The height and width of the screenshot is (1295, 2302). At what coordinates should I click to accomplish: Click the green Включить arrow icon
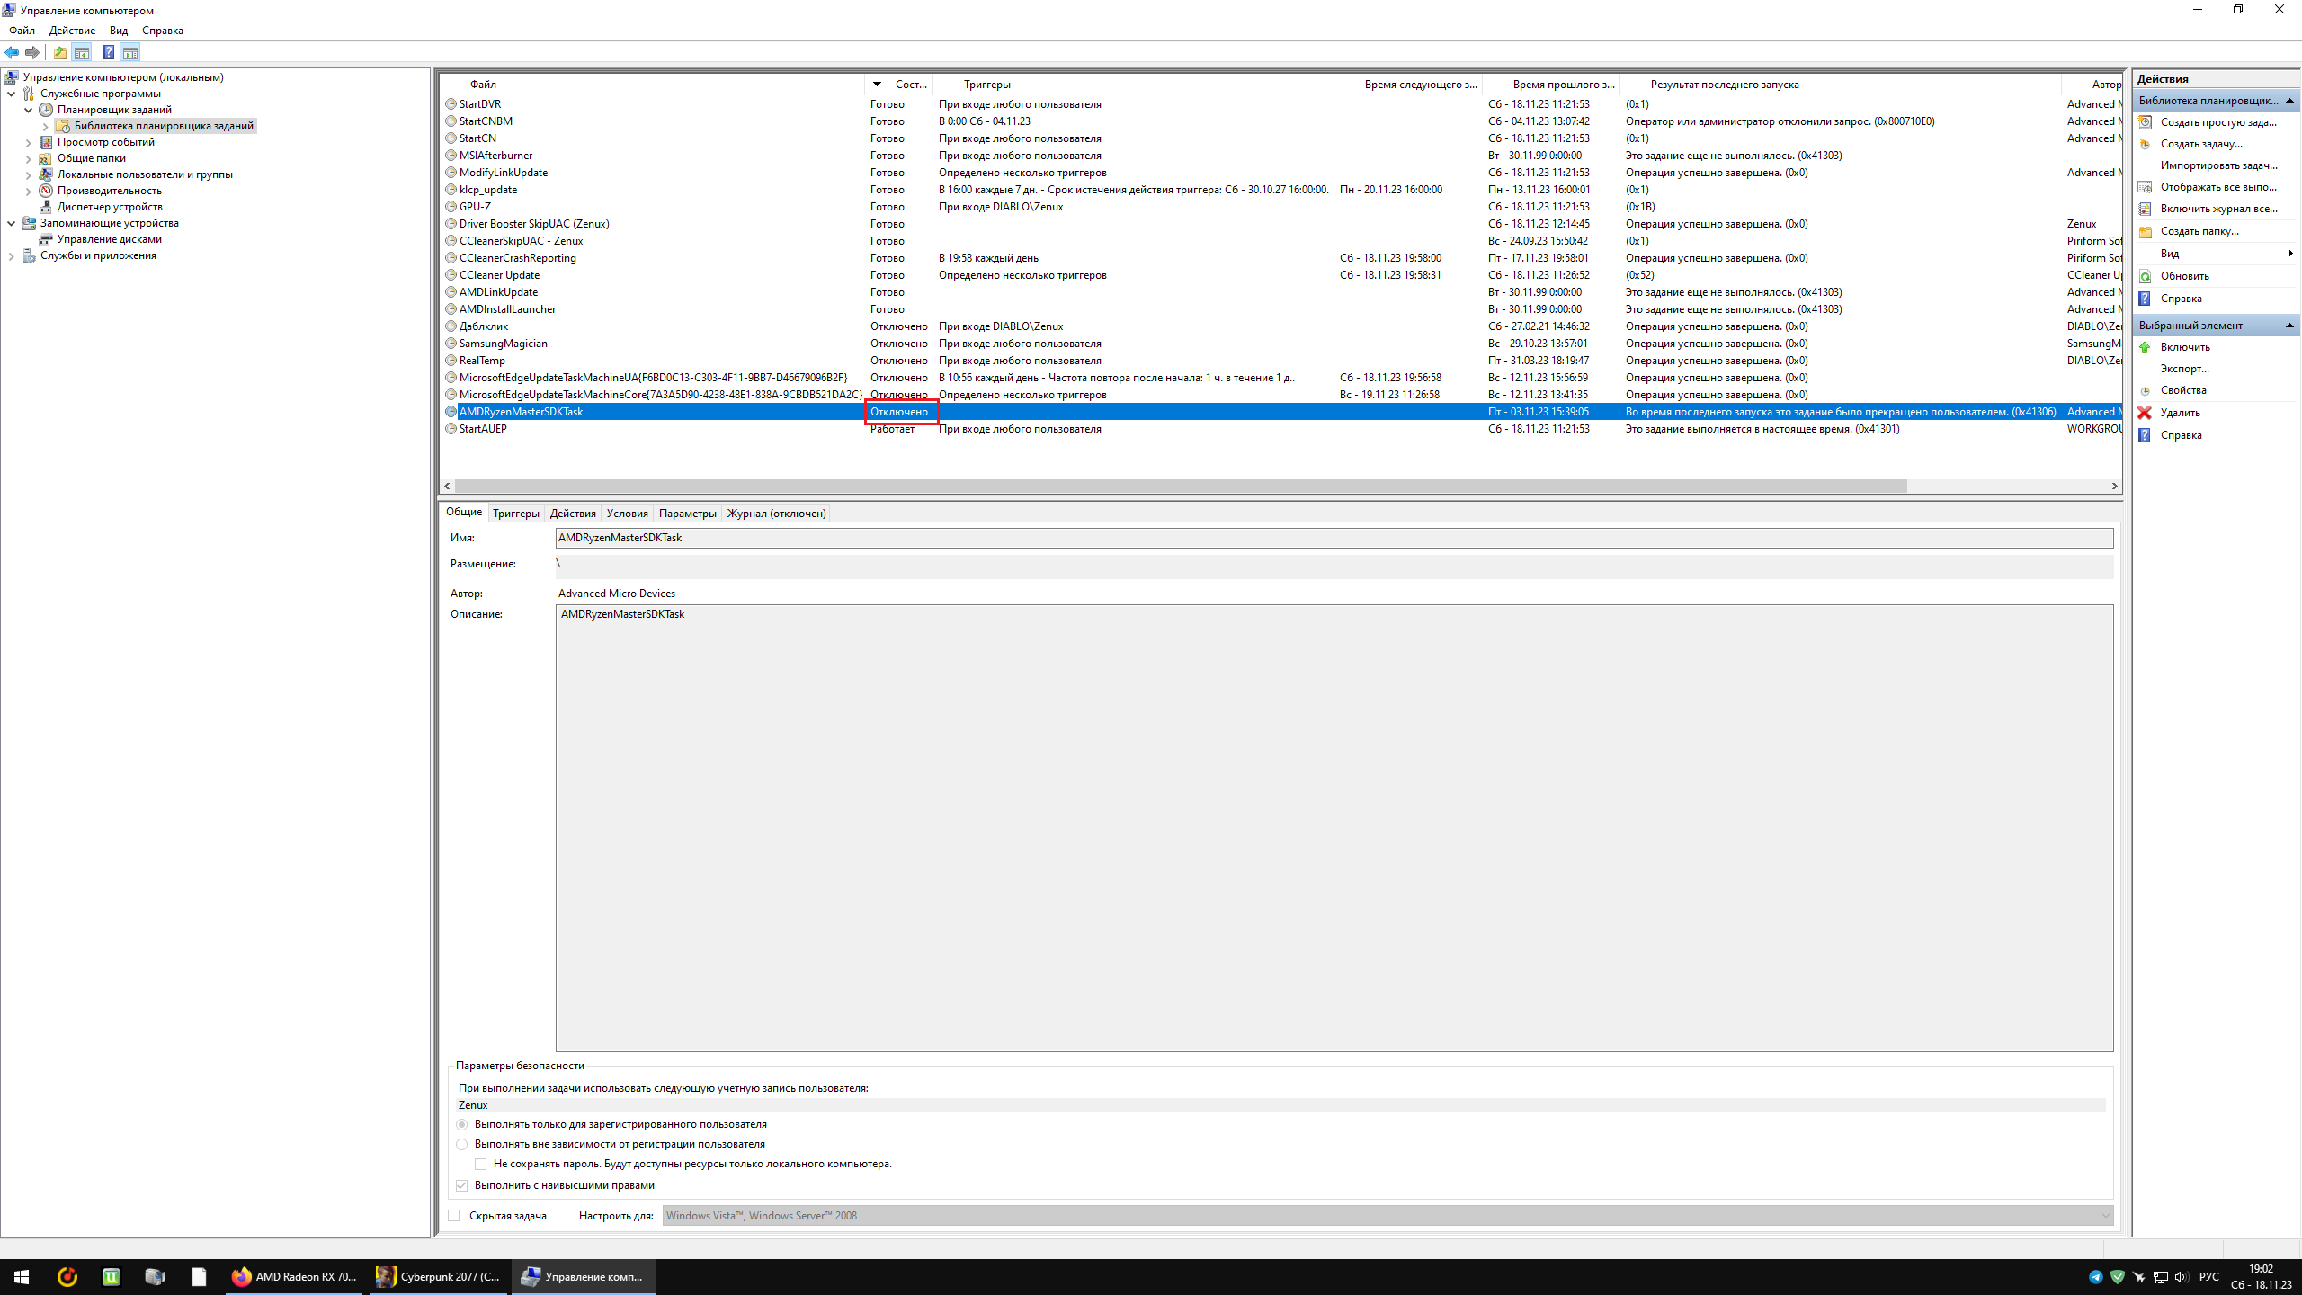[2145, 347]
